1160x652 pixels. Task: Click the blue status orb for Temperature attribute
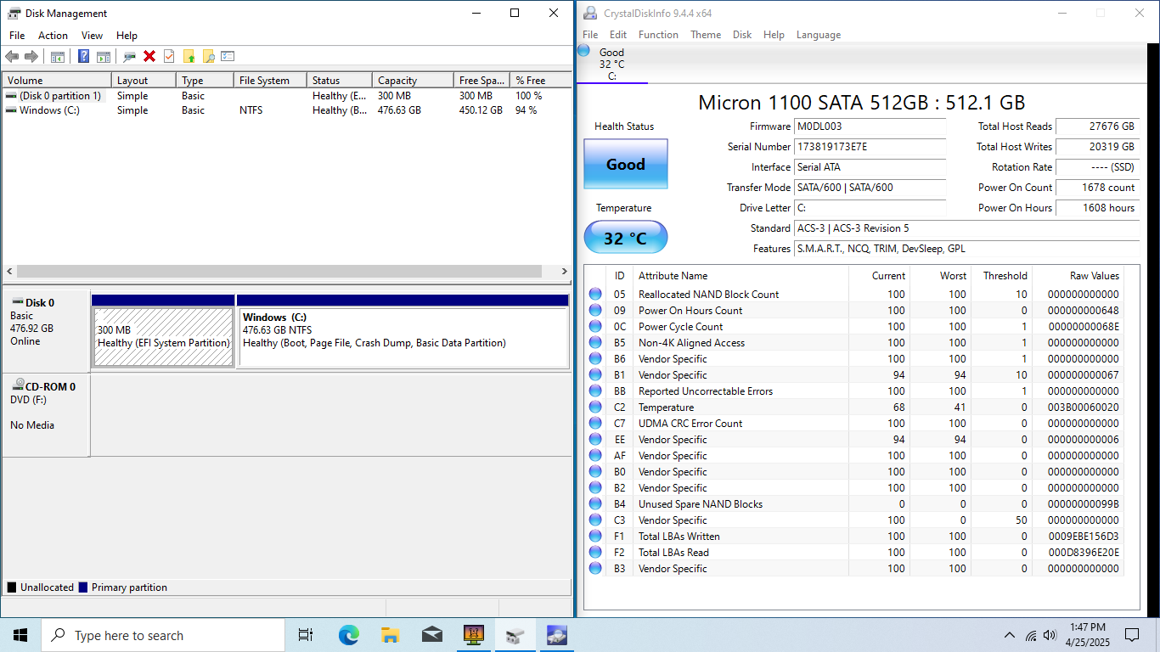595,407
